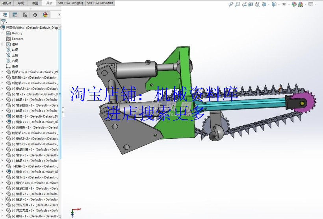
Task: Select the FeatureManager Design Tree tab icon
Action: tap(5, 15)
